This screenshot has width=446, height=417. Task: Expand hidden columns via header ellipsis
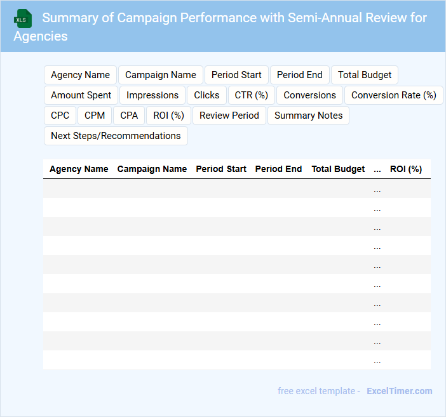point(377,169)
